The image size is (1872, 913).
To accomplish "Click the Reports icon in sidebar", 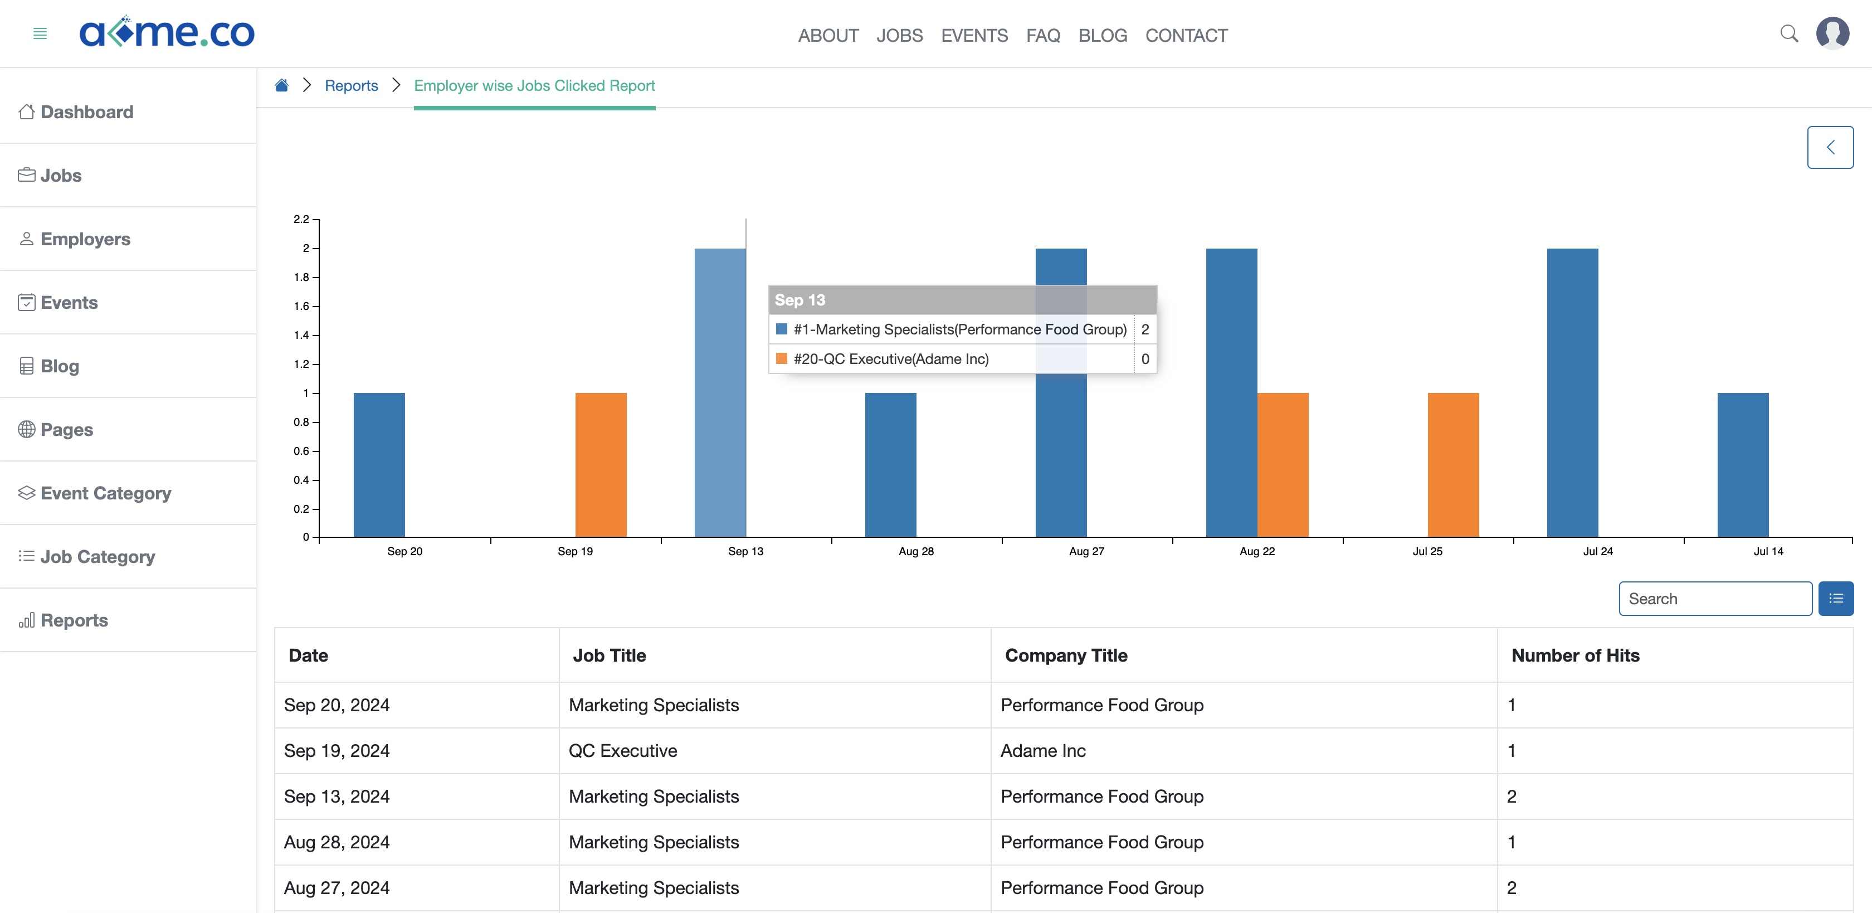I will pyautogui.click(x=26, y=619).
